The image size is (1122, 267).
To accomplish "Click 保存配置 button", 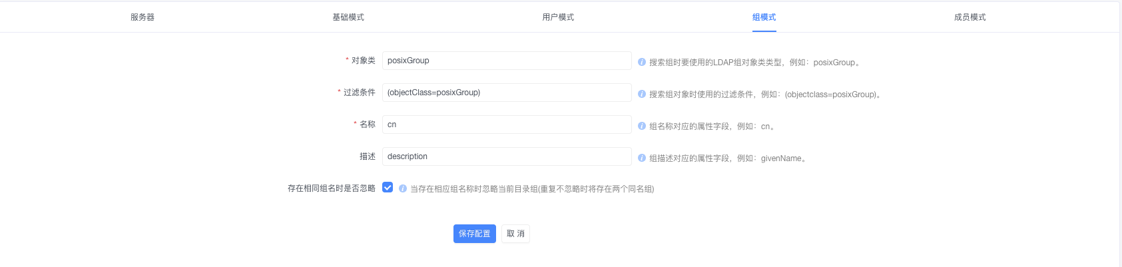I will pyautogui.click(x=475, y=234).
